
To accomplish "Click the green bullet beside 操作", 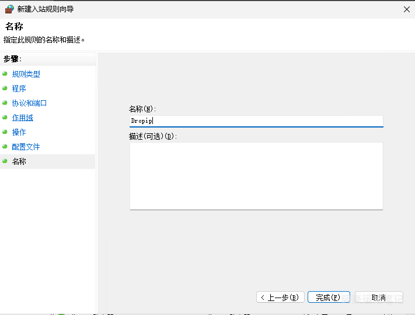I will click(x=5, y=132).
